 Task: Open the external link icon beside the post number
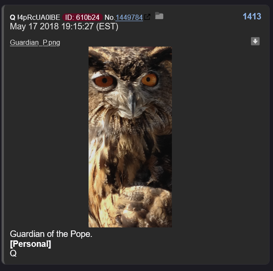tap(147, 17)
